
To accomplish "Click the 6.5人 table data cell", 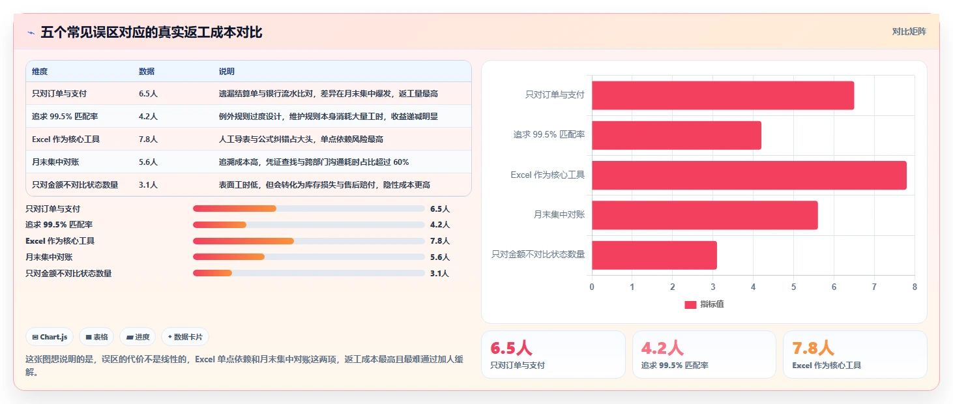I will pos(148,94).
